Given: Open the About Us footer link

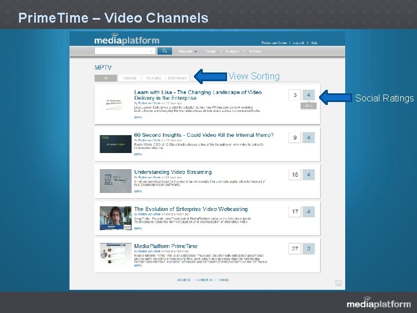Looking at the screenshot, I should coord(184,280).
